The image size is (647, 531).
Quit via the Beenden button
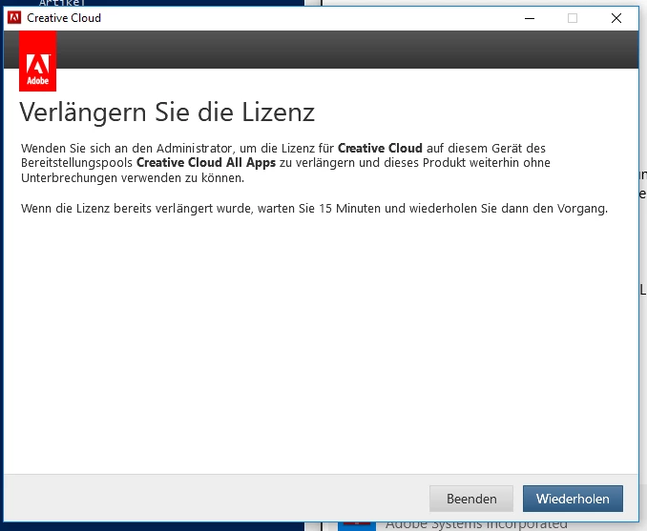pos(471,499)
